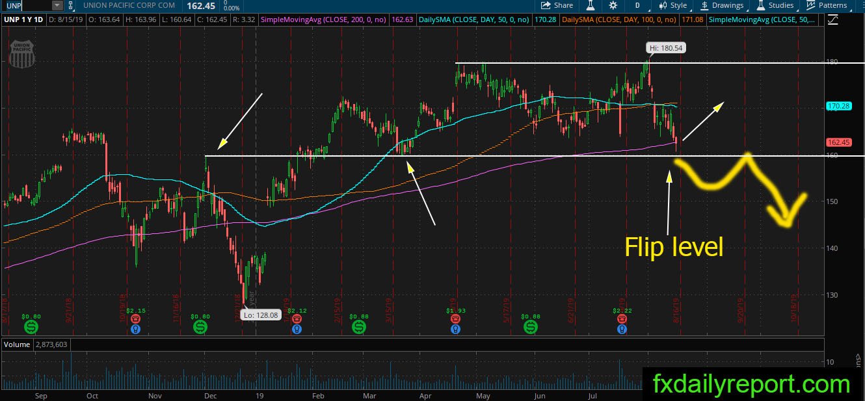Click the curve chart icon below Patterns

click(x=834, y=19)
